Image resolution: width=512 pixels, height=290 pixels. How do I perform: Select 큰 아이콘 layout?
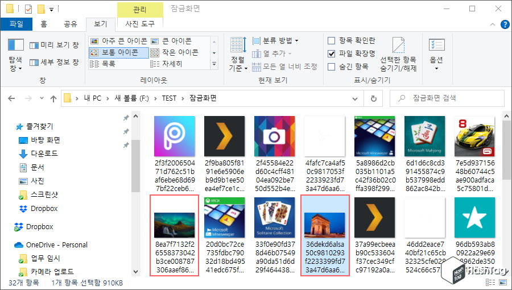(171, 41)
